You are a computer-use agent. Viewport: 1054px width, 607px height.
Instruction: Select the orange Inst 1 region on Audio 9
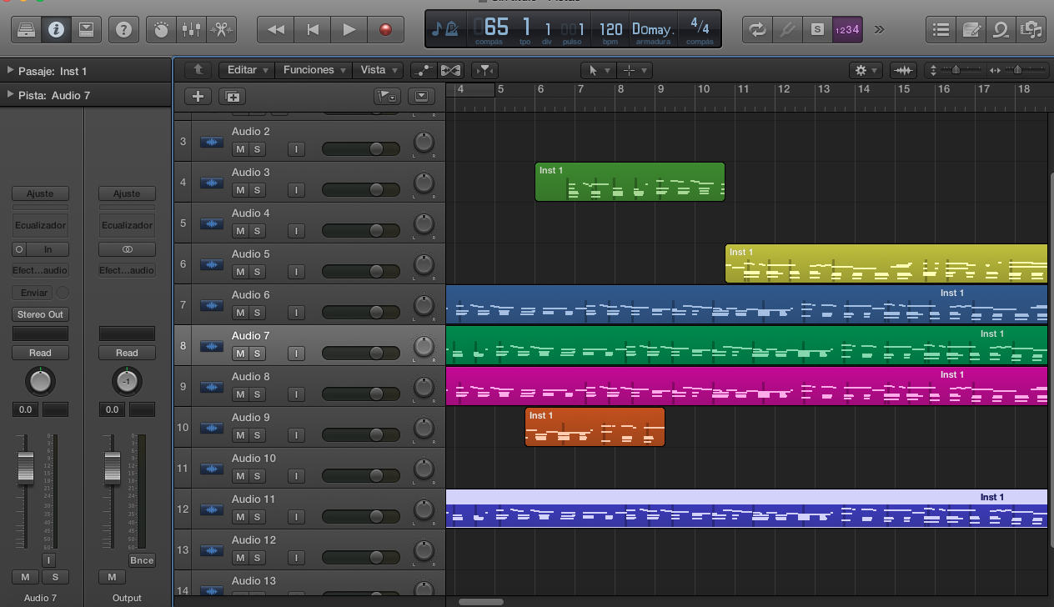pyautogui.click(x=594, y=427)
